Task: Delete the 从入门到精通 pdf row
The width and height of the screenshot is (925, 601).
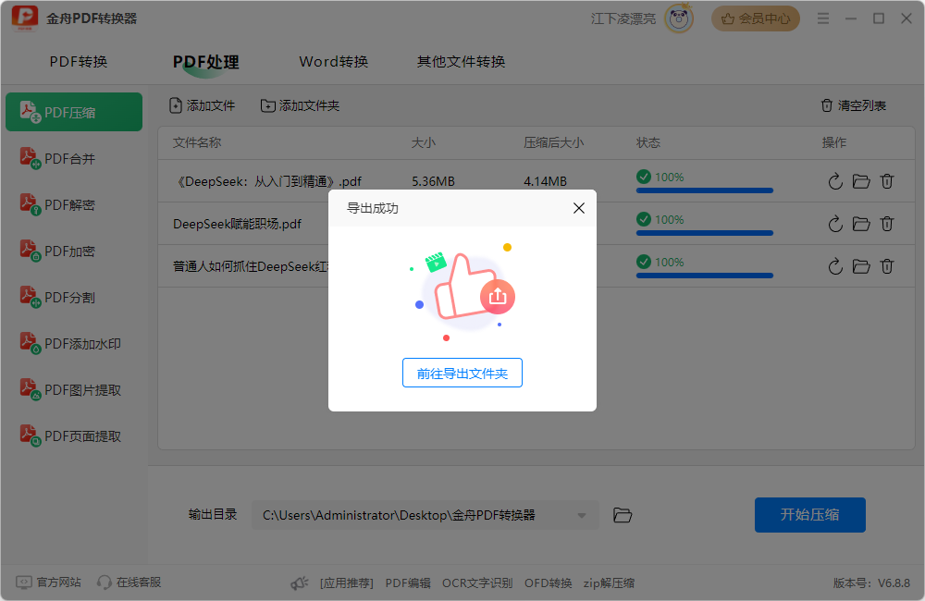Action: pyautogui.click(x=887, y=181)
